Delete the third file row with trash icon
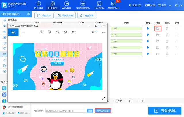This screenshot has width=184, height=117. [167, 41]
